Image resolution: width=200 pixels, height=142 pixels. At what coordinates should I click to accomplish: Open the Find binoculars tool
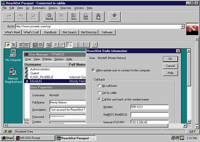pos(98,16)
